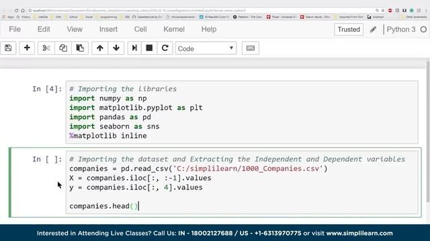Insert a new cell below with the plus icon

(27, 48)
